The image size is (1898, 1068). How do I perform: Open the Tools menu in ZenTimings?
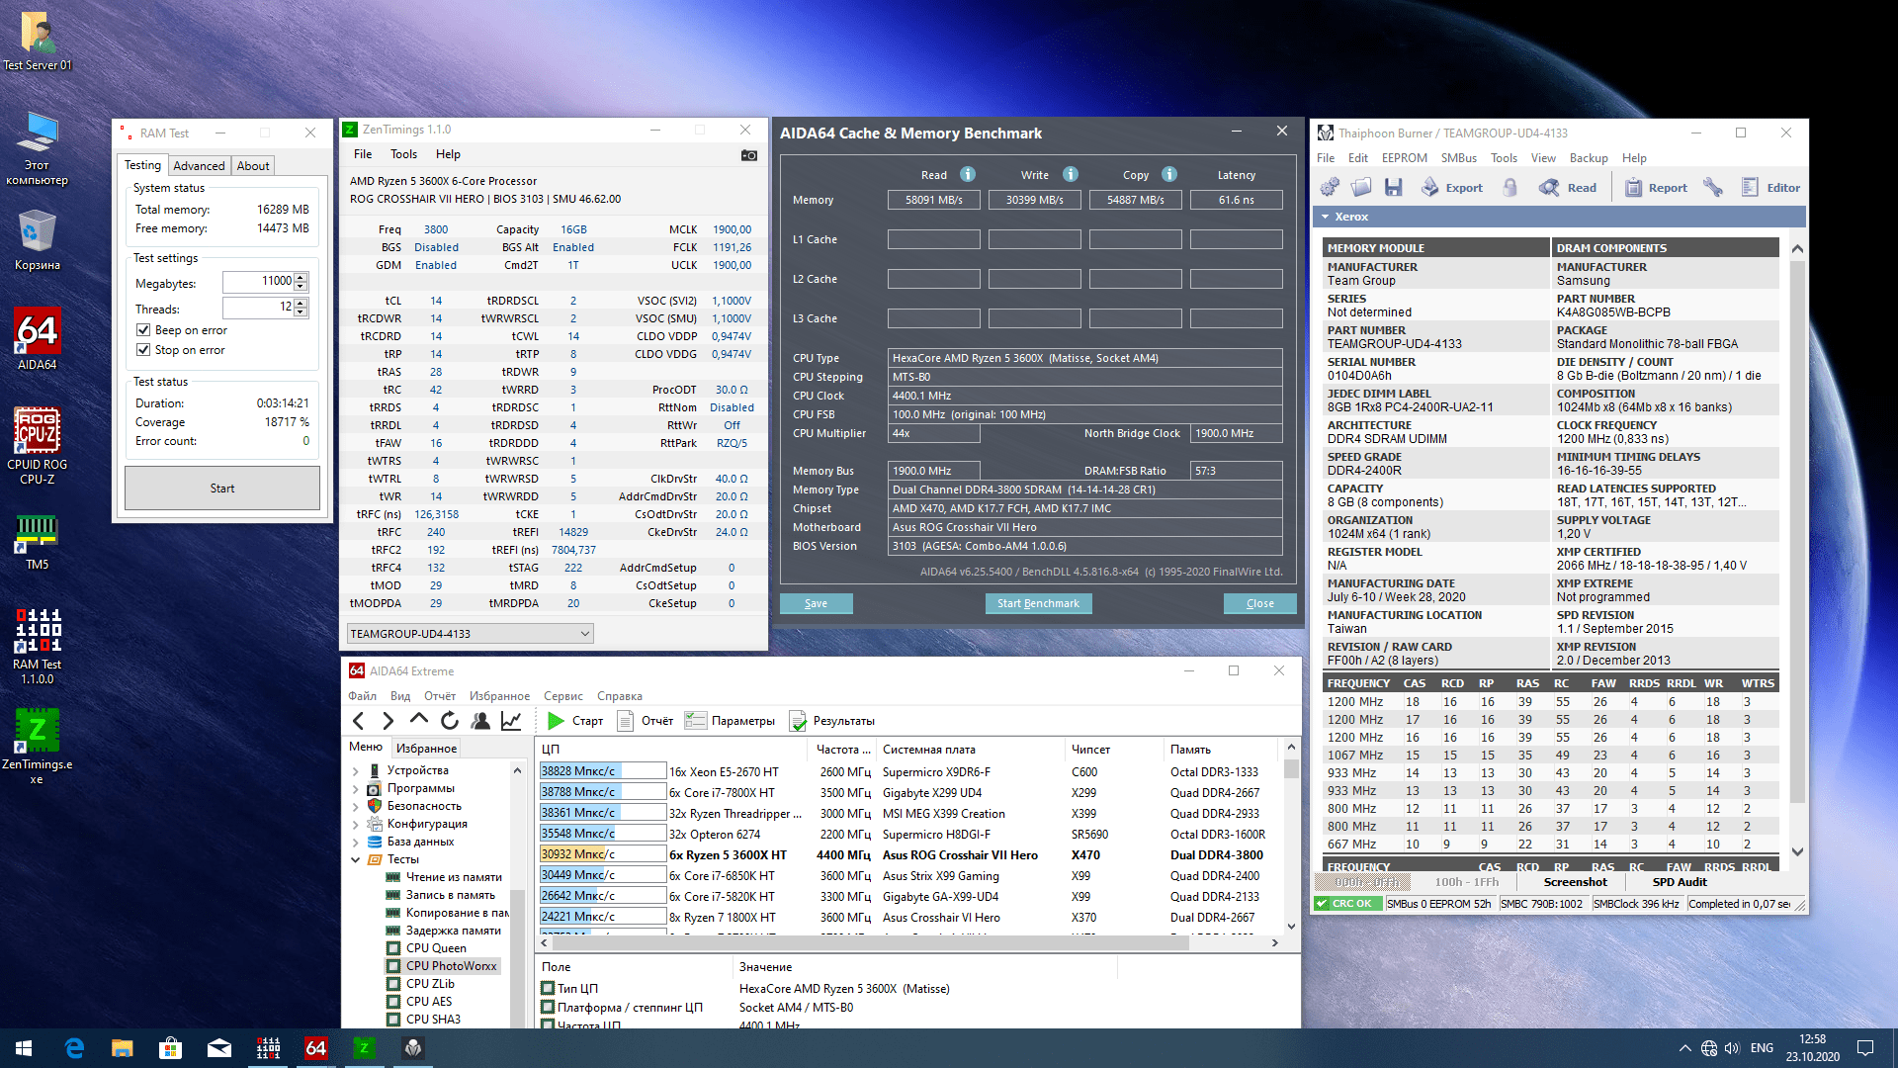(403, 154)
